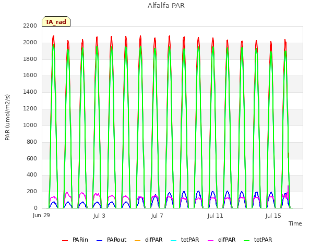Click the 1200 y-axis tick label
Screen dimensions: 334x250
coord(30,108)
